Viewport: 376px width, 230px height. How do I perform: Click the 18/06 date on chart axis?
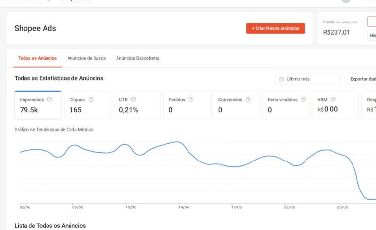tap(236, 207)
